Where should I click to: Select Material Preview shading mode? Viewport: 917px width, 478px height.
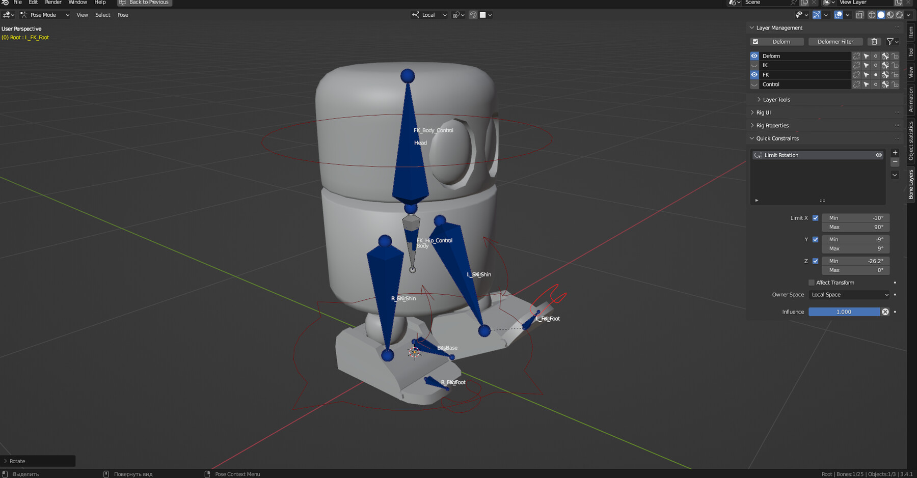pos(889,15)
